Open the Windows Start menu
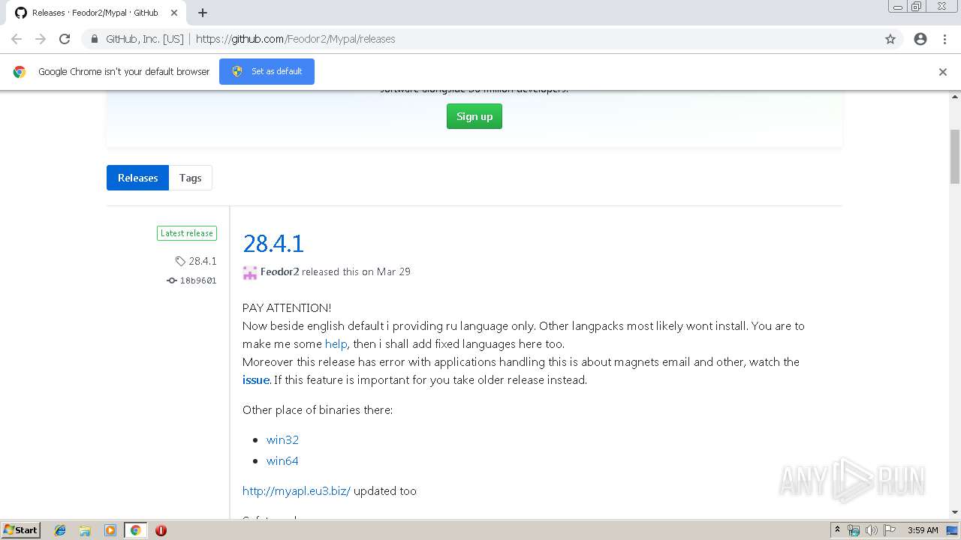Viewport: 961px width, 540px height. tap(21, 529)
